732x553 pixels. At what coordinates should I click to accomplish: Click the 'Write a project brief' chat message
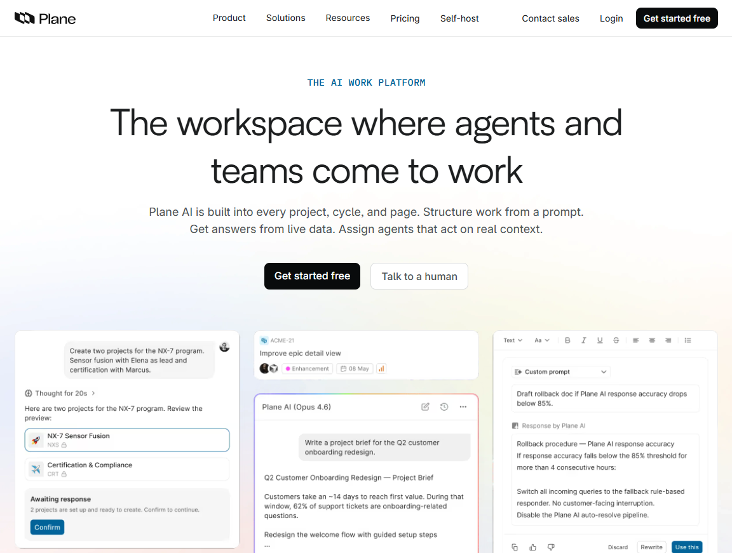pyautogui.click(x=384, y=447)
